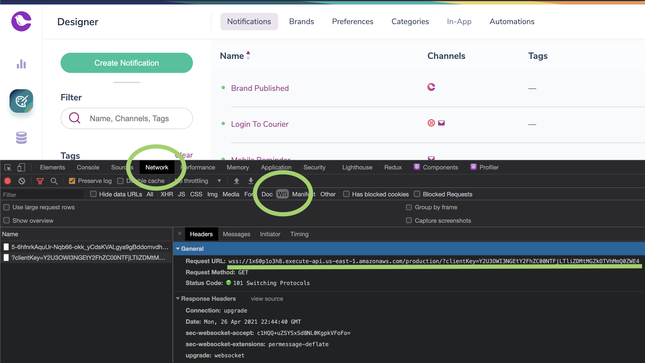Filter requests by XHR type

coord(167,194)
